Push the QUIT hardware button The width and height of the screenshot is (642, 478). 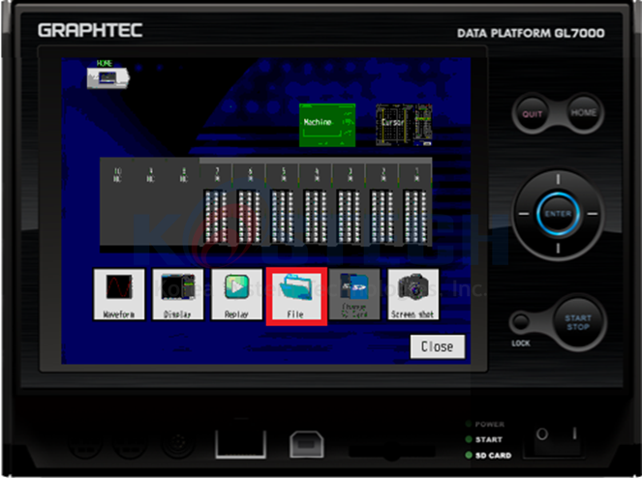pos(532,114)
